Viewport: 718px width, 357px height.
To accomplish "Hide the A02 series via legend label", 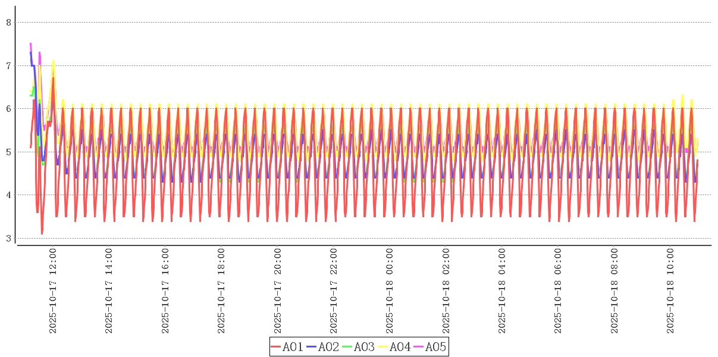I will pos(328,347).
